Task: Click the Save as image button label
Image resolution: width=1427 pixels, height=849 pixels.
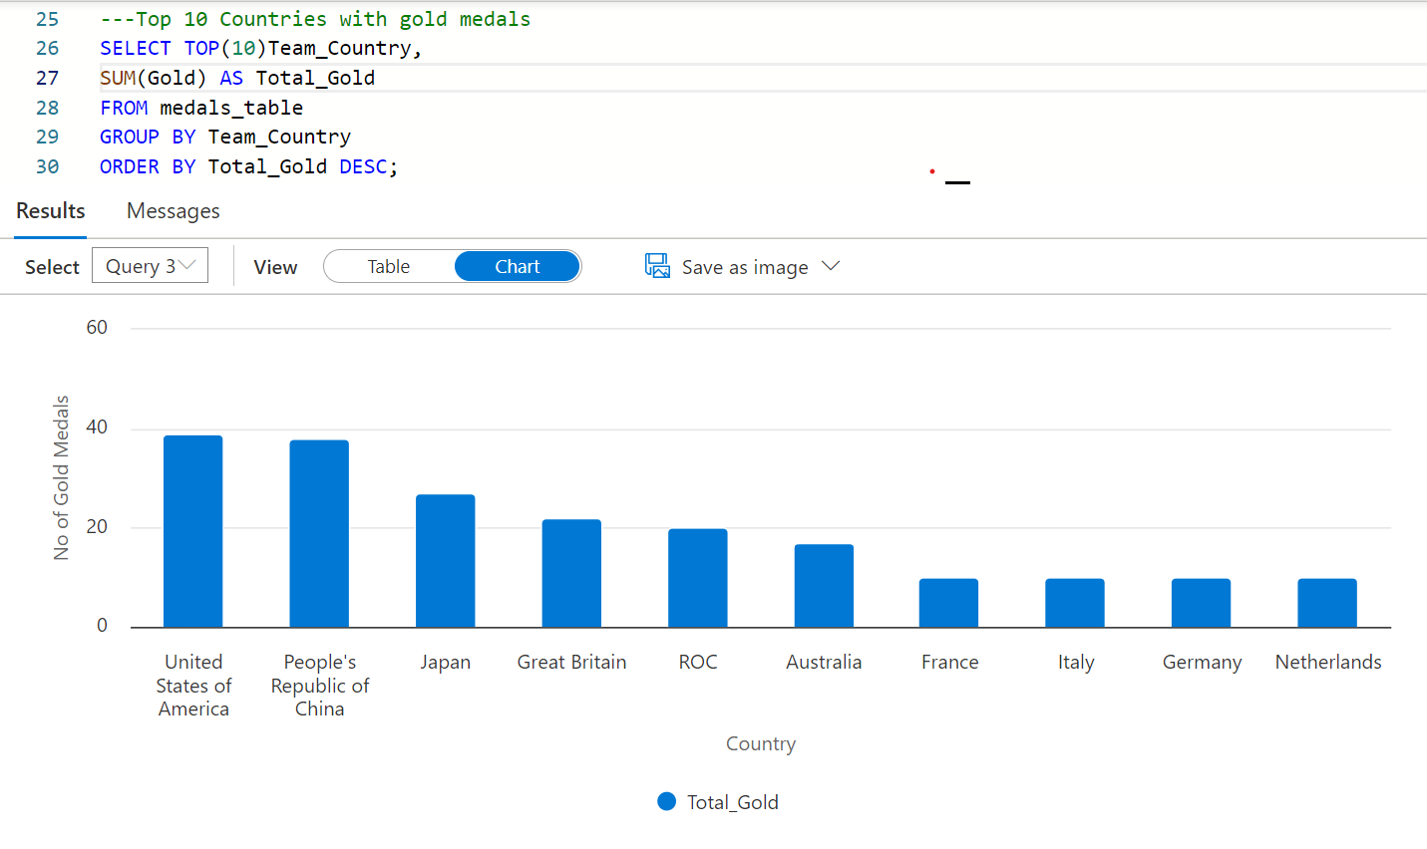Action: pyautogui.click(x=745, y=267)
